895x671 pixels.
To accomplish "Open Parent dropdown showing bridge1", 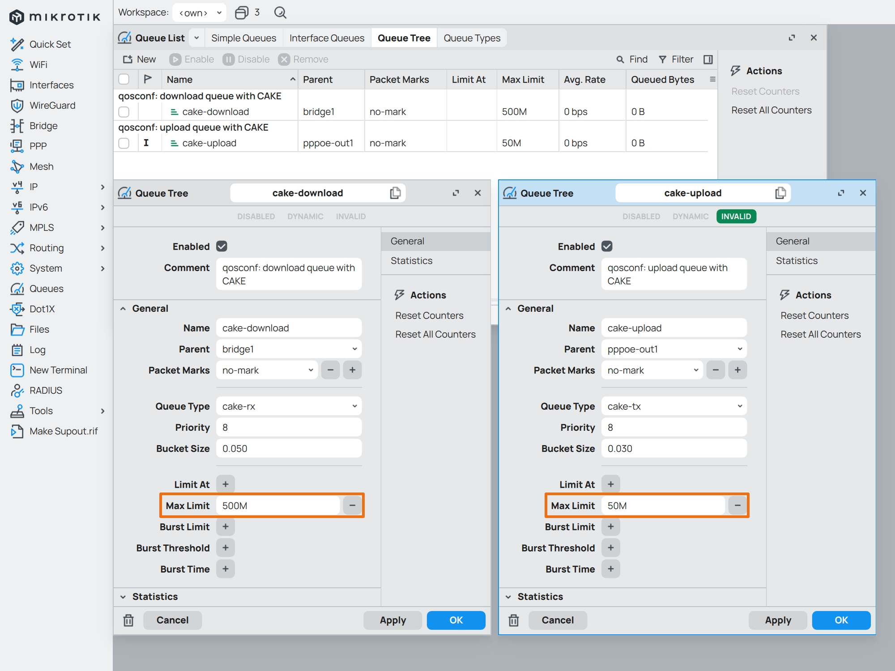I will 289,349.
